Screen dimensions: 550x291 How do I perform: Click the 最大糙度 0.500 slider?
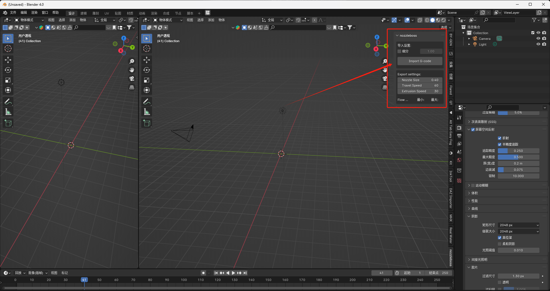(x=518, y=157)
